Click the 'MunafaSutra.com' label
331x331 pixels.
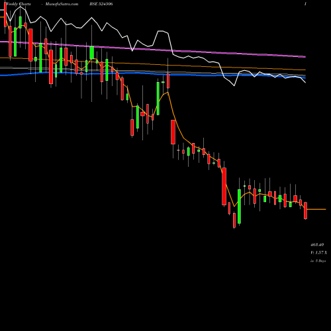click(x=62, y=4)
